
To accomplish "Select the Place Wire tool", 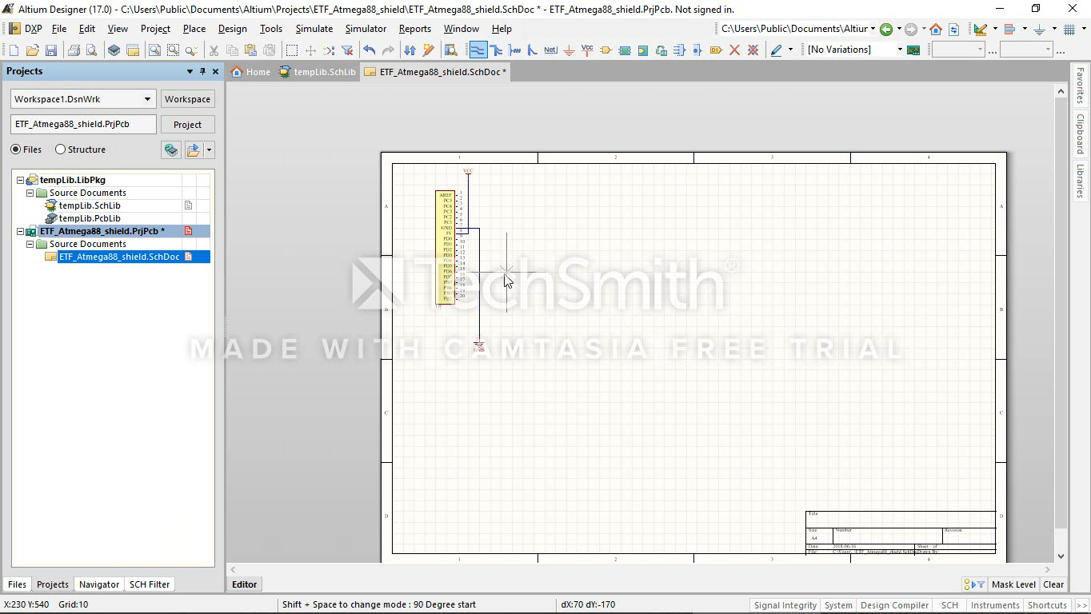I will [478, 50].
